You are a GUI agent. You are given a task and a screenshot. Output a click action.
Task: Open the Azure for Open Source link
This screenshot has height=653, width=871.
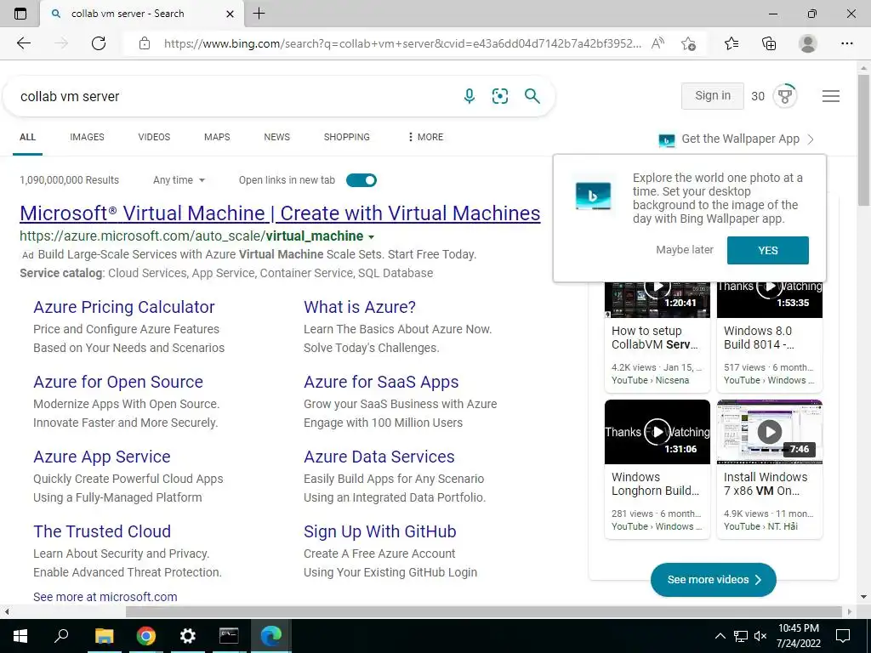coord(118,382)
